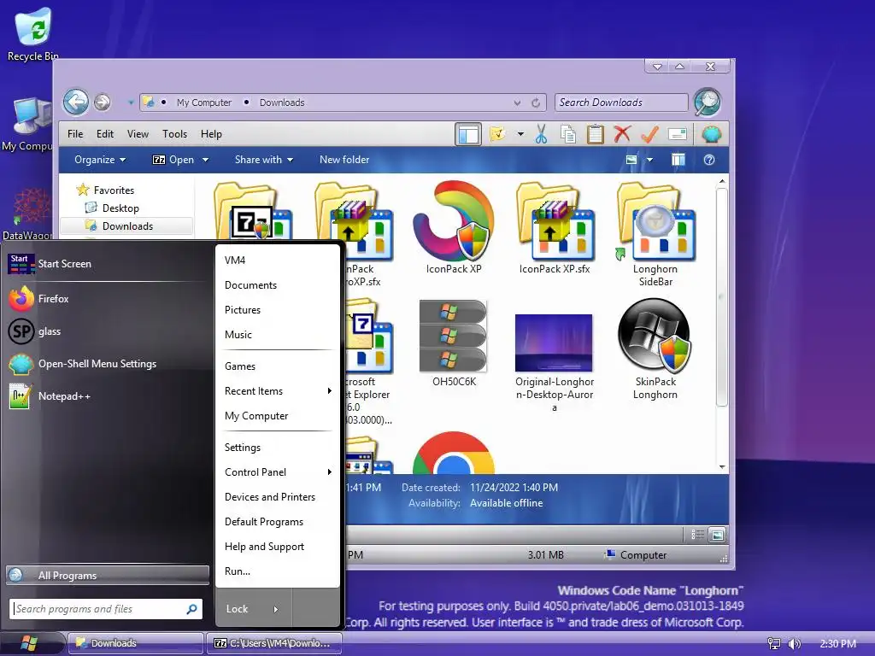Click the preview pane layout toolbar icon
The image size is (875, 656).
tap(468, 134)
